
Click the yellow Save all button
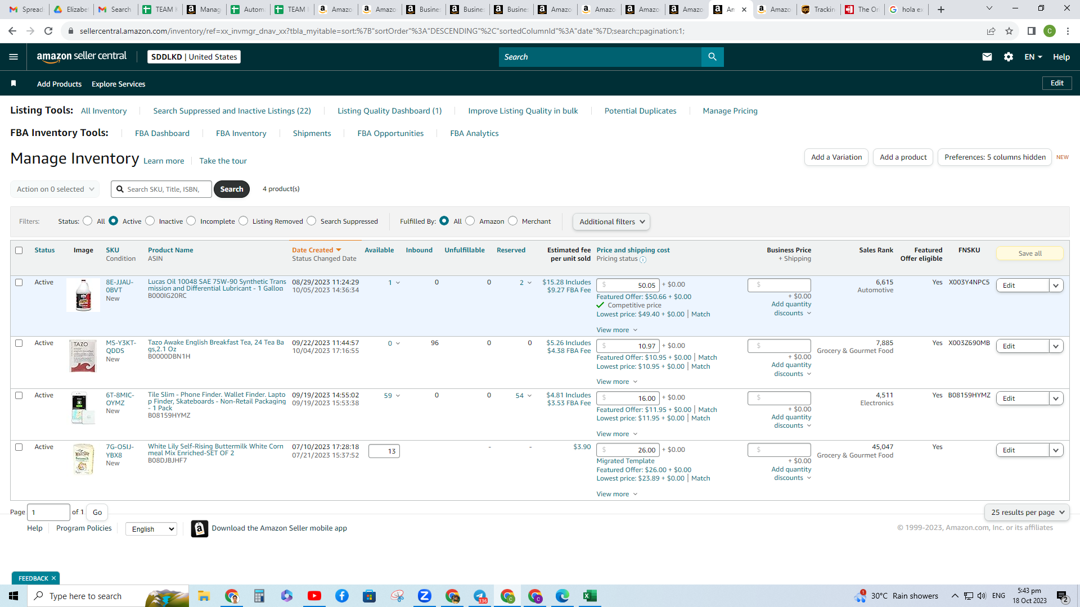point(1030,253)
